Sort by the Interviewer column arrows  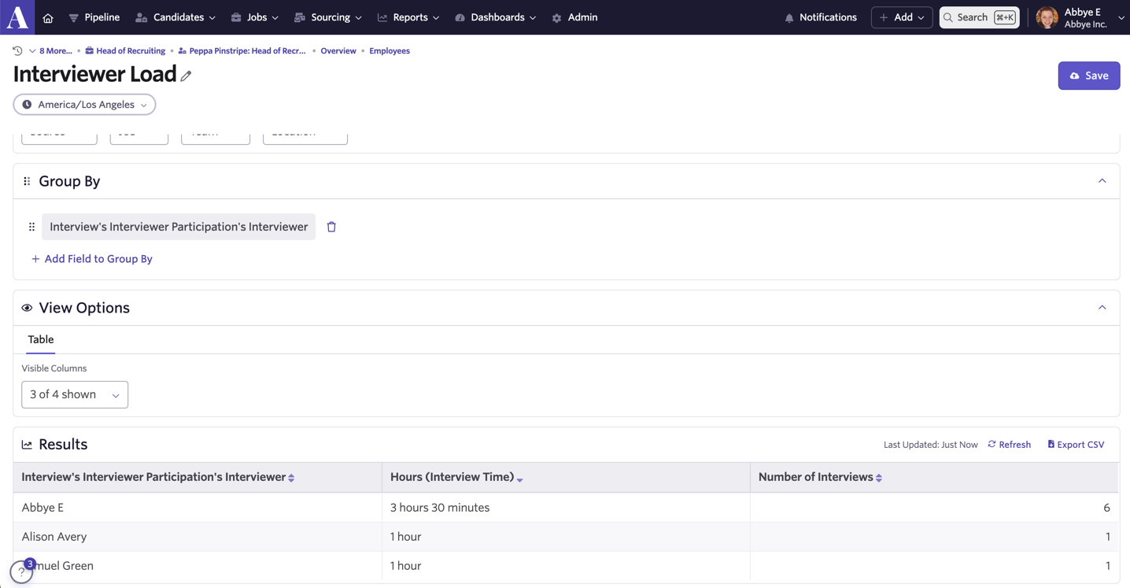[291, 478]
